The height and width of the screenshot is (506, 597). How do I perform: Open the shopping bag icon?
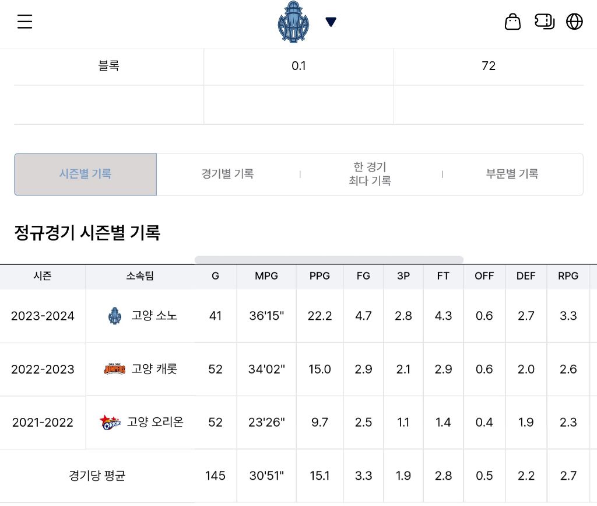[x=512, y=22]
